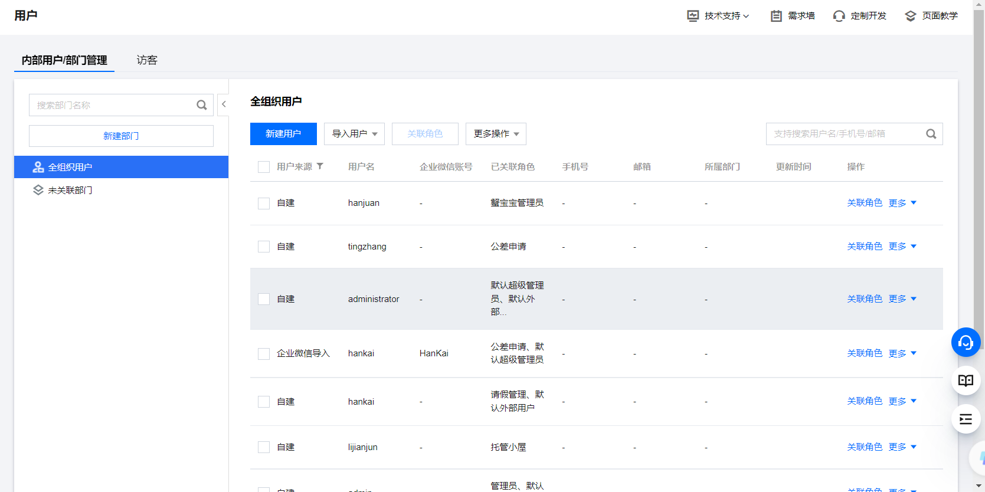
Task: Click 关联角色 link for HanKai WeChat row
Action: [865, 353]
